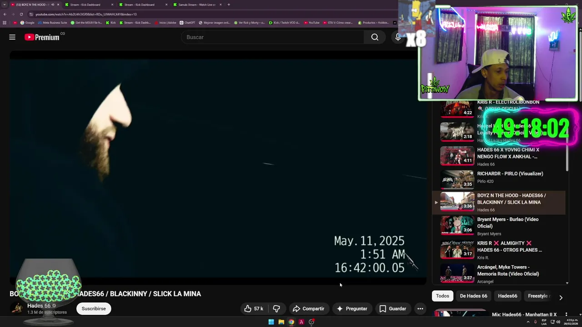Screen dimensions: 582x327
Task: Open Windows Start menu
Action: (x=271, y=322)
